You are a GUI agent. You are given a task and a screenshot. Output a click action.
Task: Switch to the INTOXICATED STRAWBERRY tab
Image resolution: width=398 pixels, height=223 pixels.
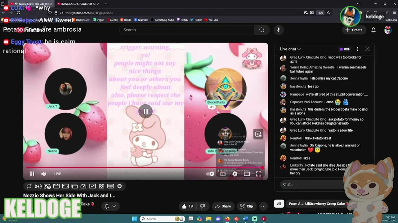tap(78, 4)
